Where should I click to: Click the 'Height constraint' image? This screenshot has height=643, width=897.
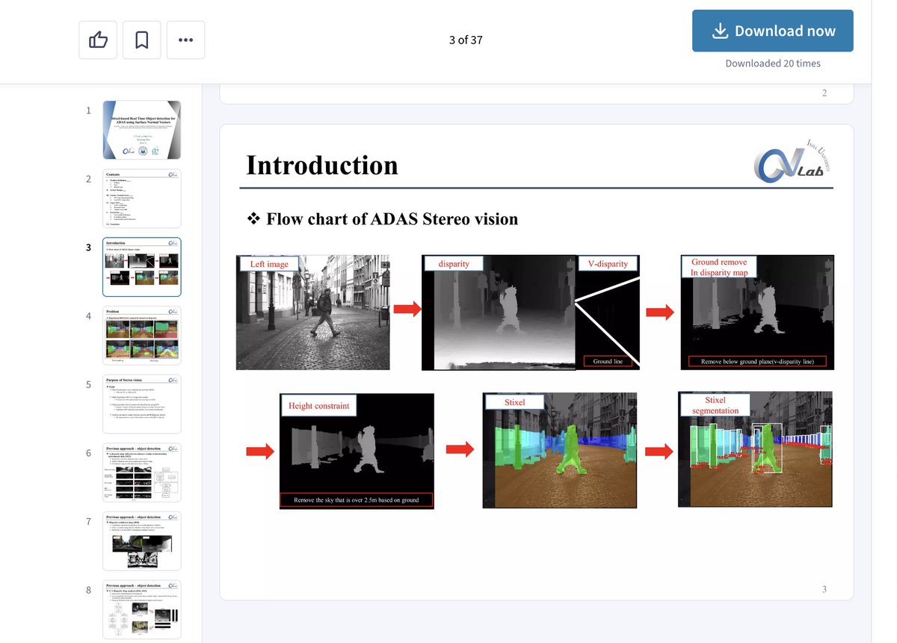(357, 452)
